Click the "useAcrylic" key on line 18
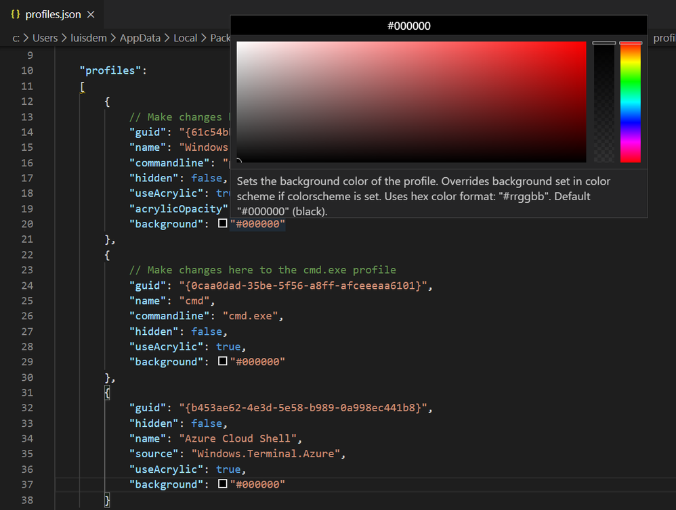676x510 pixels. click(166, 193)
